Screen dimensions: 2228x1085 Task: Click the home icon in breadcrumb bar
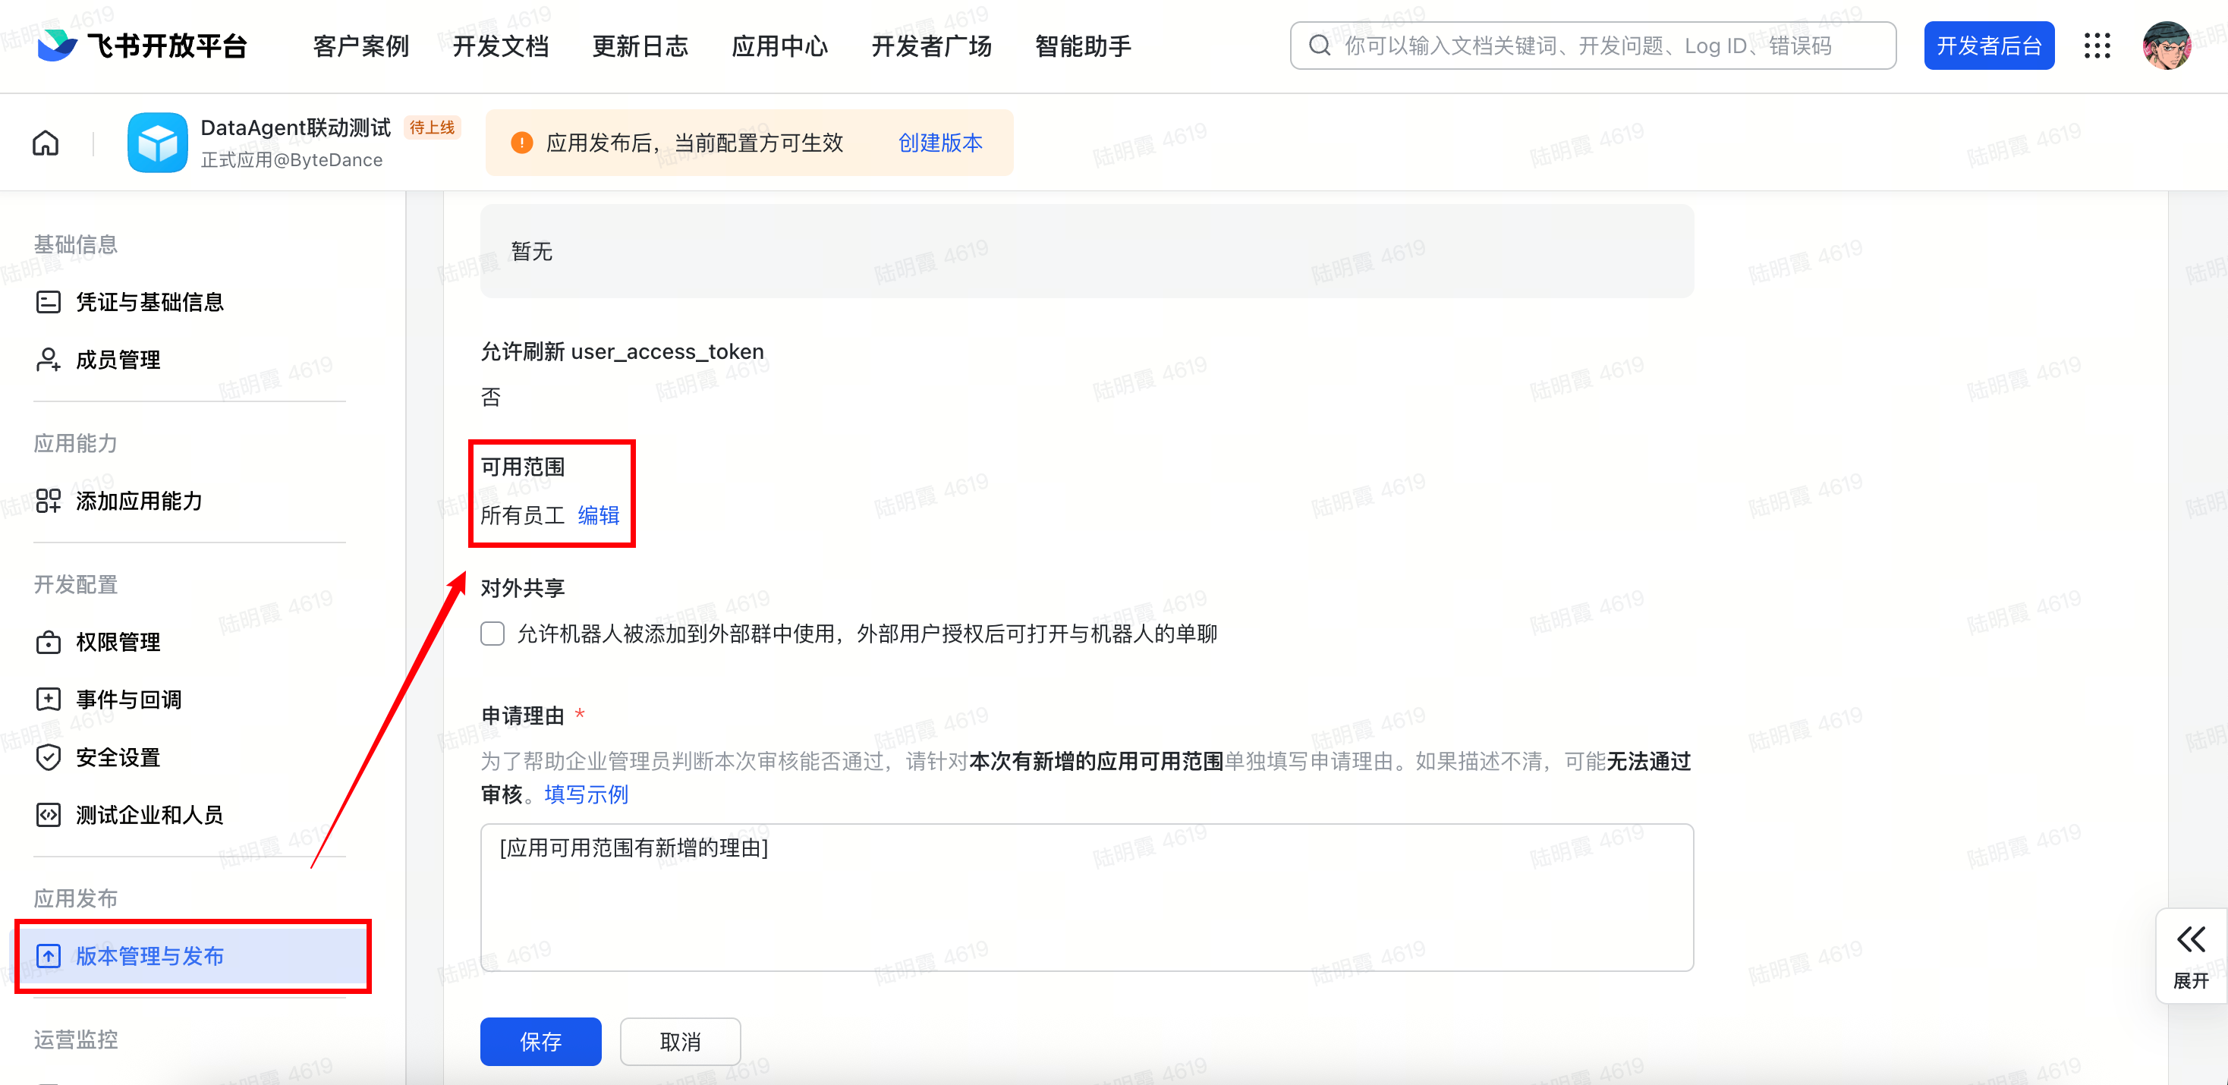point(46,143)
